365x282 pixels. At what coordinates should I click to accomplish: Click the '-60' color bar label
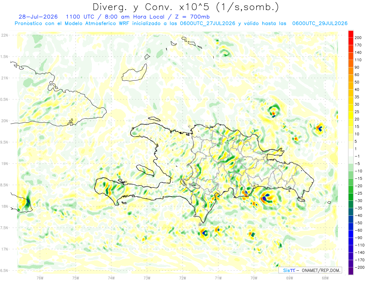pos(359,230)
